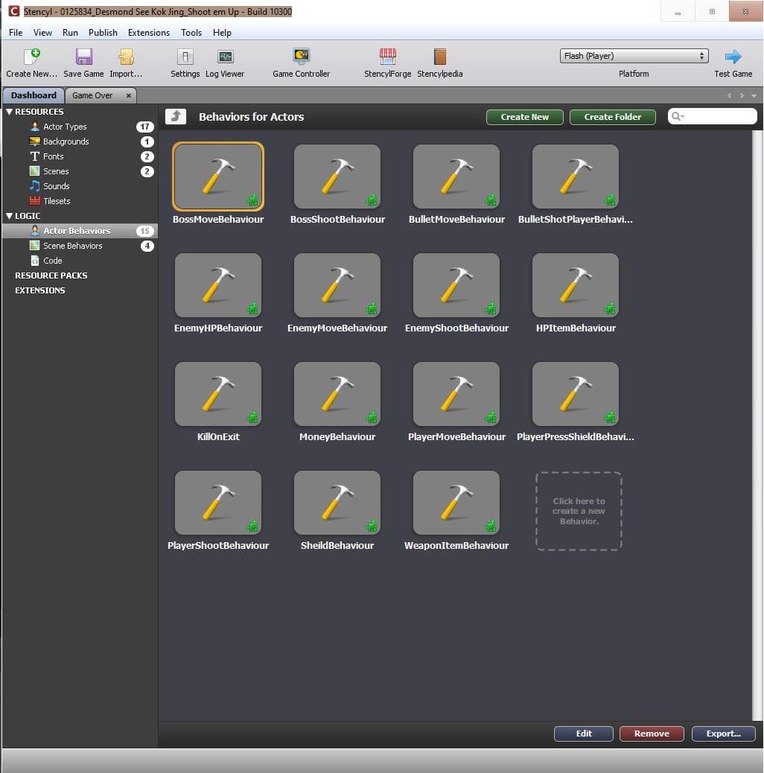
Task: Select the SheildBehaviour icon
Action: click(337, 503)
